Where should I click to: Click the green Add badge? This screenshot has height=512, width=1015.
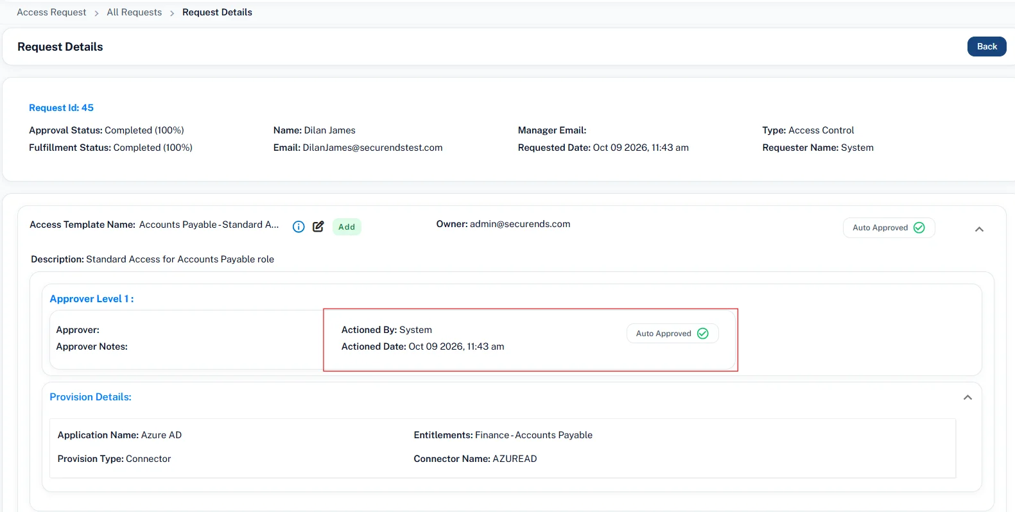(x=347, y=226)
